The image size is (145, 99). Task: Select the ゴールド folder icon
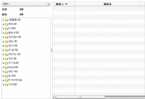6,50
